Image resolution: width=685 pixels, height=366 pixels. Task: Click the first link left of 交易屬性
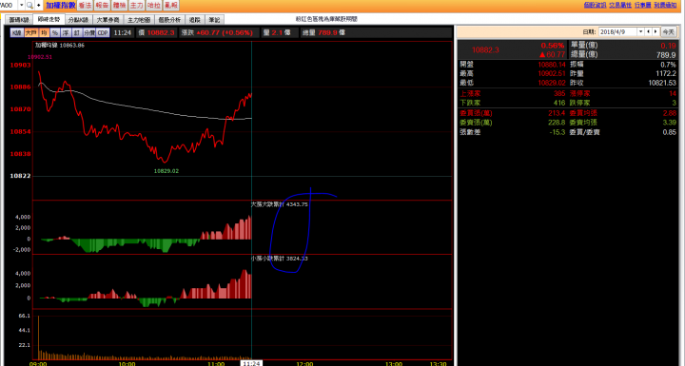pyautogui.click(x=595, y=5)
